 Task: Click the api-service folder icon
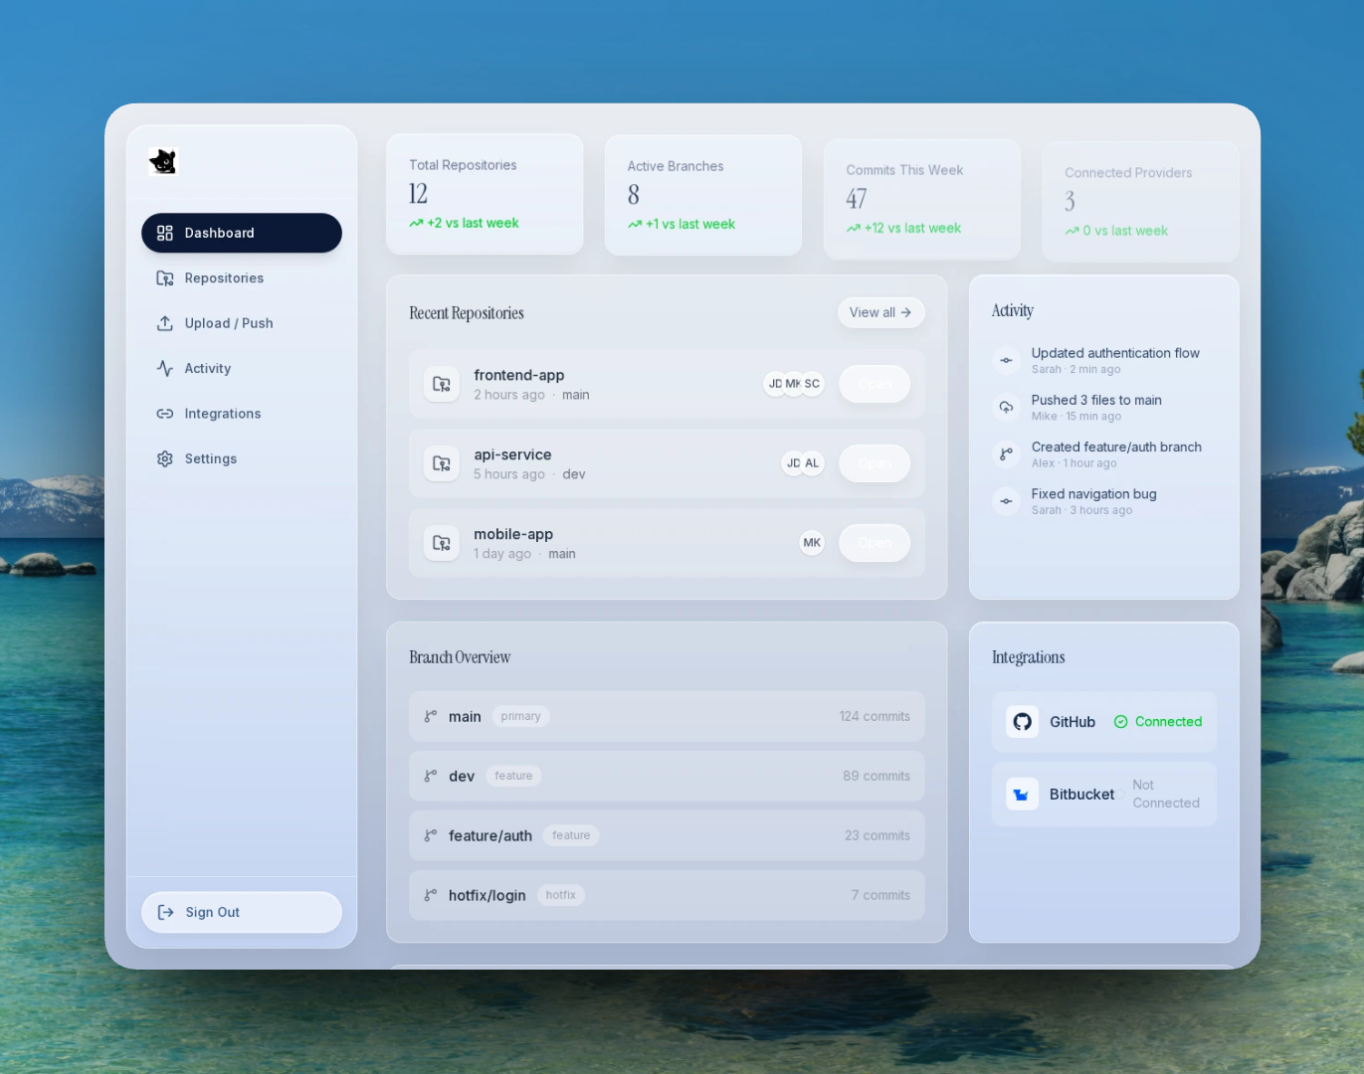pyautogui.click(x=442, y=463)
